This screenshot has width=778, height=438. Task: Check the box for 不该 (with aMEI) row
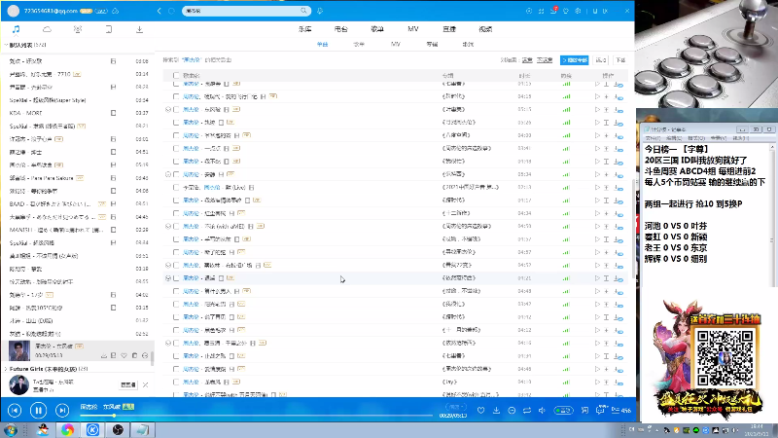(176, 227)
